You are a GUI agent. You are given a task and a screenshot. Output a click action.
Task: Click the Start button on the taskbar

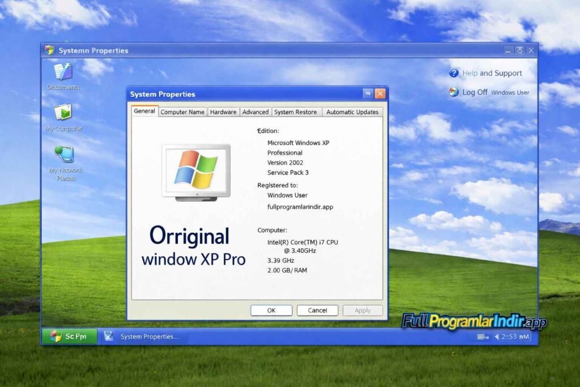69,336
